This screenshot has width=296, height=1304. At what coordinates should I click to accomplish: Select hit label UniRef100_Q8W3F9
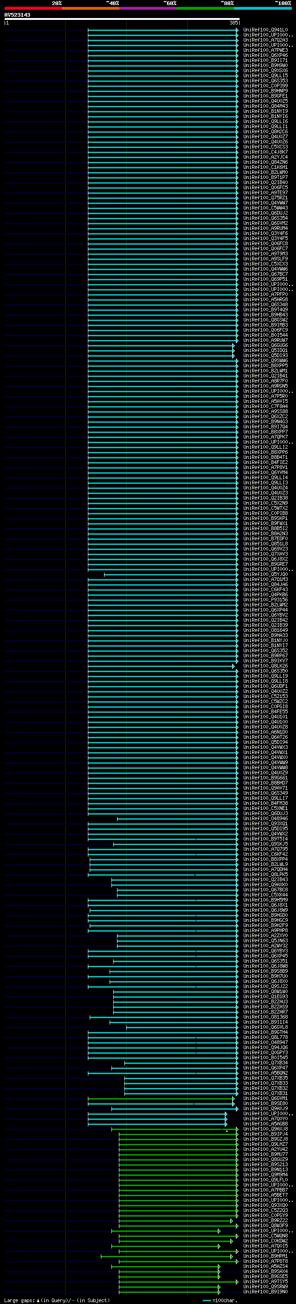[x=265, y=1225]
